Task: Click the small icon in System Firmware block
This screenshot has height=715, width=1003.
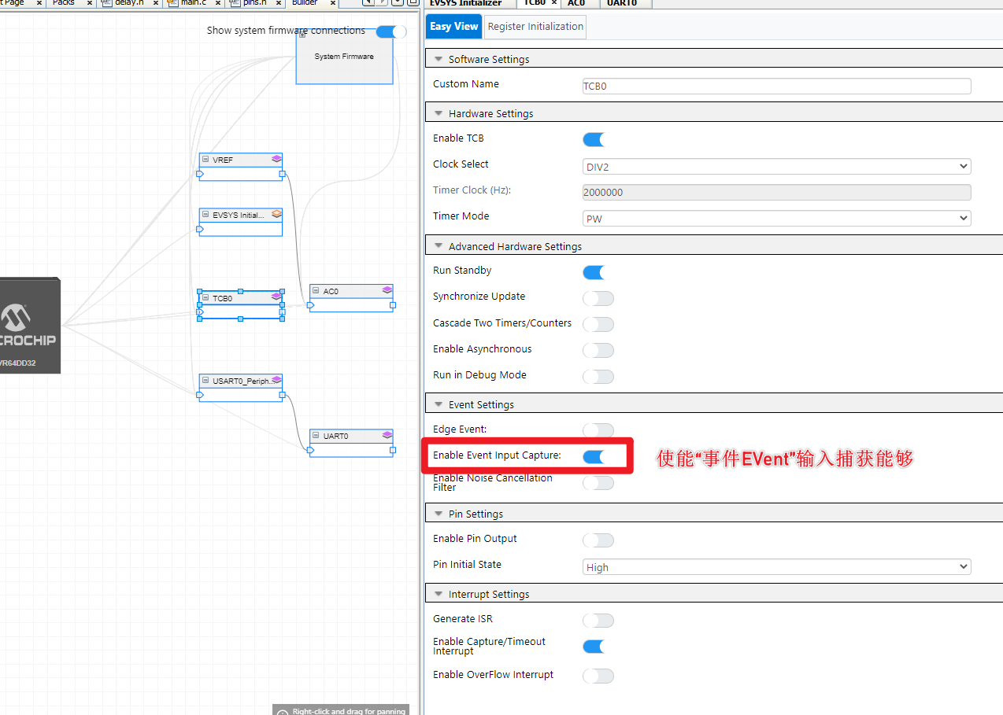Action: point(302,35)
